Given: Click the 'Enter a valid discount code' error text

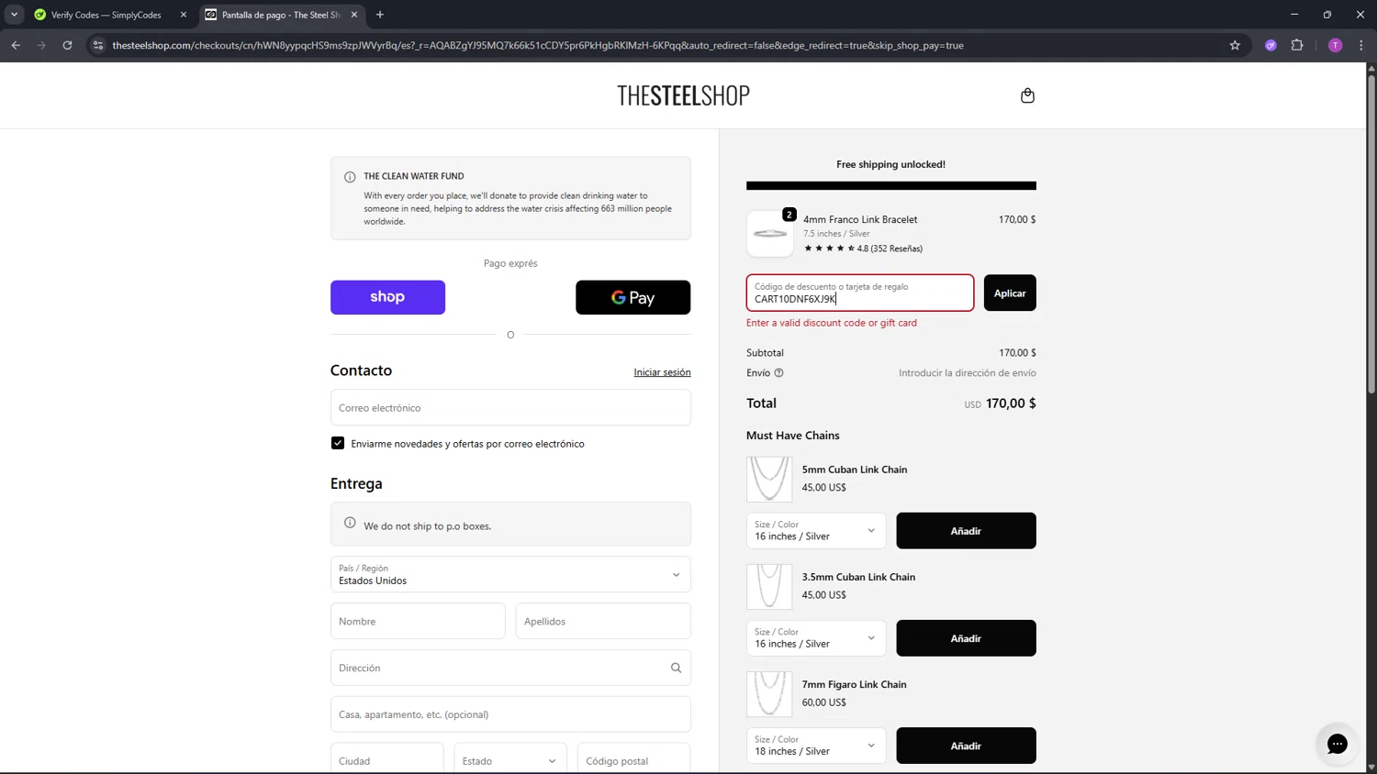Looking at the screenshot, I should coord(832,323).
